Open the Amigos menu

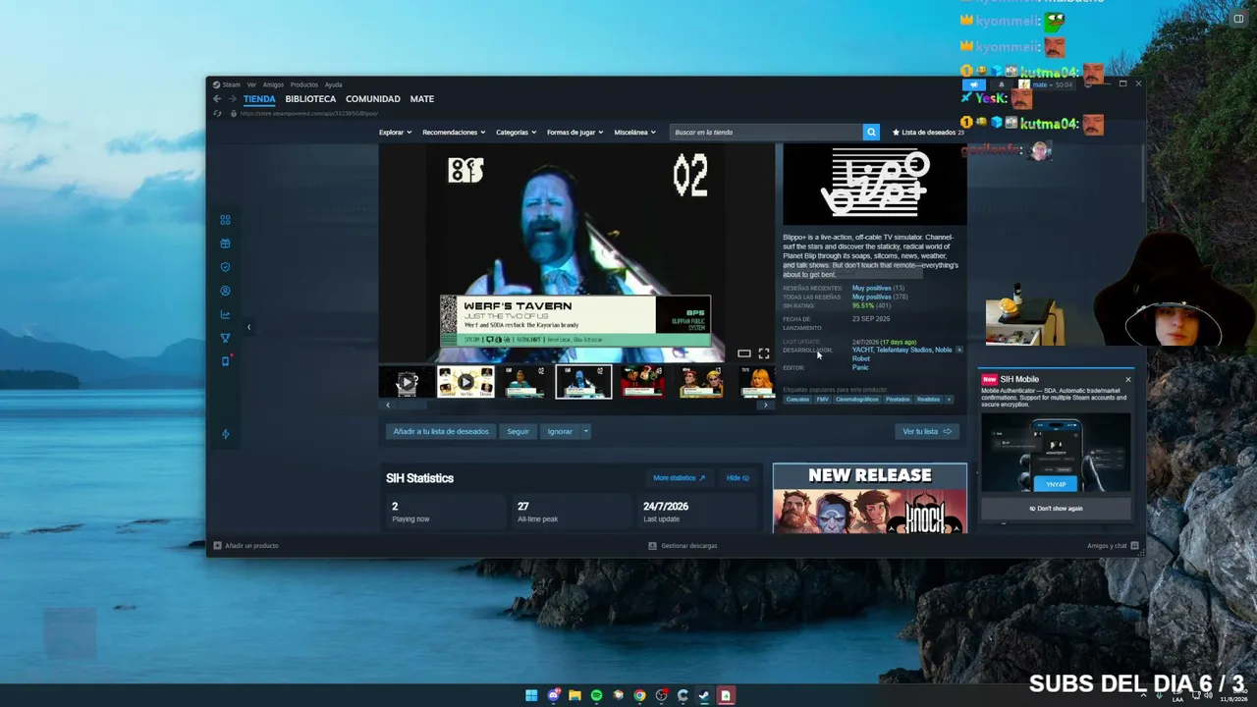coord(273,84)
